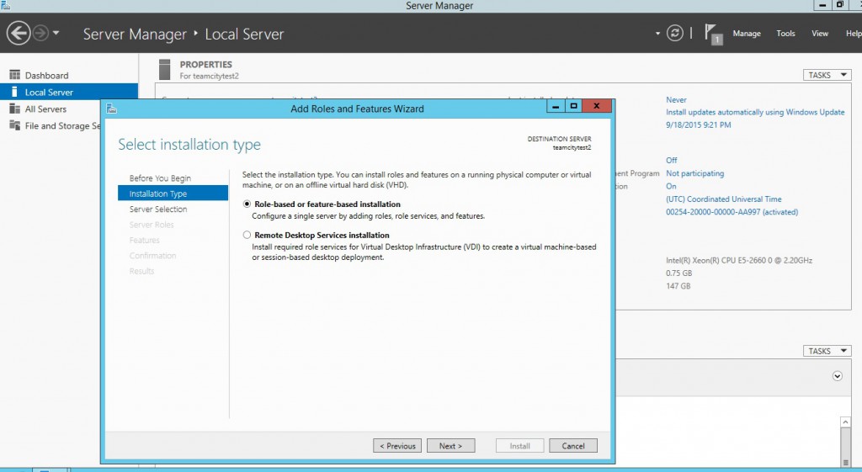Image resolution: width=862 pixels, height=472 pixels.
Task: Minimize the Add Roles and Features Wizard
Action: click(556, 106)
